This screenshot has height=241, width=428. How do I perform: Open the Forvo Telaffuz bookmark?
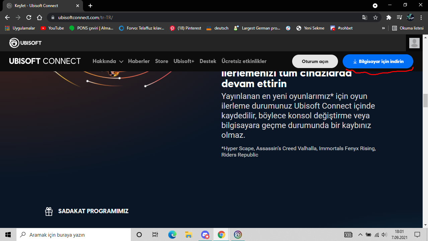point(142,28)
